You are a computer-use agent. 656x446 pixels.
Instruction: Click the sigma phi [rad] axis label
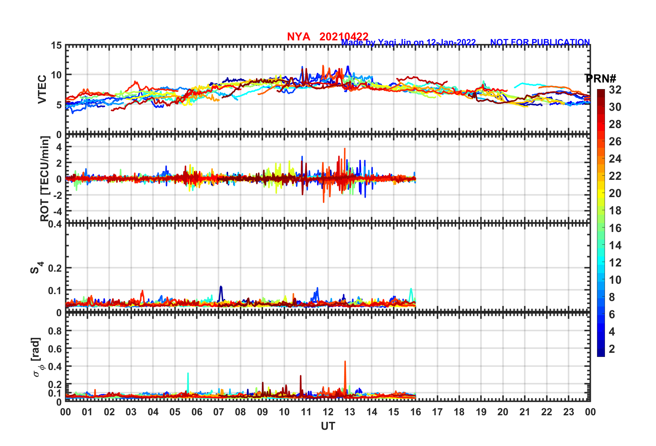pyautogui.click(x=38, y=357)
